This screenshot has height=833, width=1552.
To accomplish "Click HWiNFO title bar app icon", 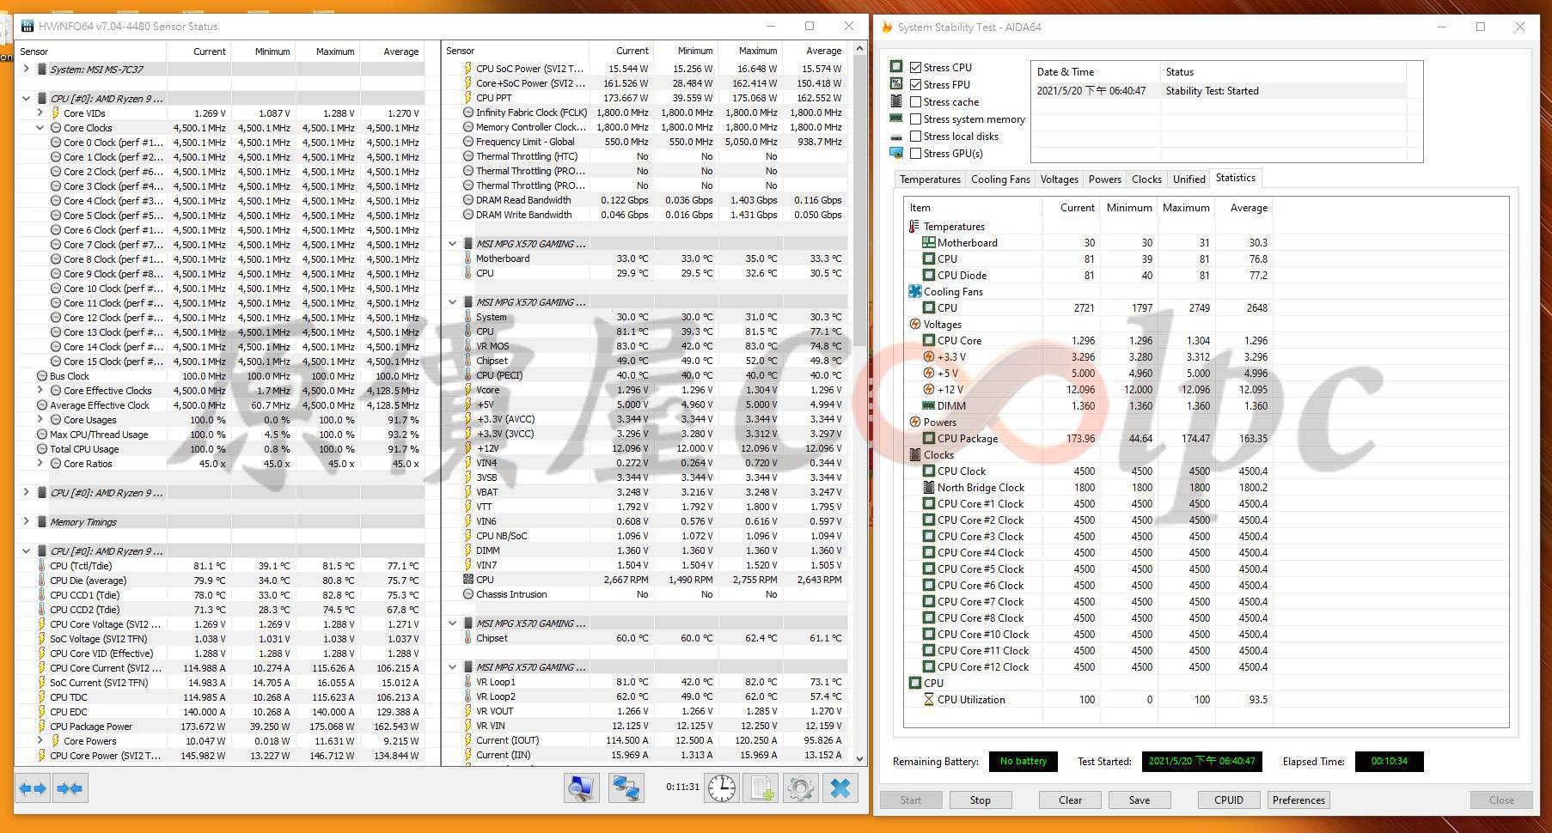I will point(26,27).
